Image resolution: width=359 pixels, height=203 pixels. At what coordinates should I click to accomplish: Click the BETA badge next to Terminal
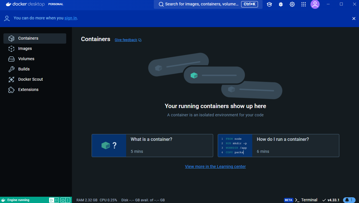point(289,200)
